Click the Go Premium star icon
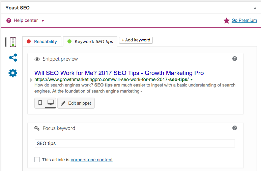 point(227,21)
